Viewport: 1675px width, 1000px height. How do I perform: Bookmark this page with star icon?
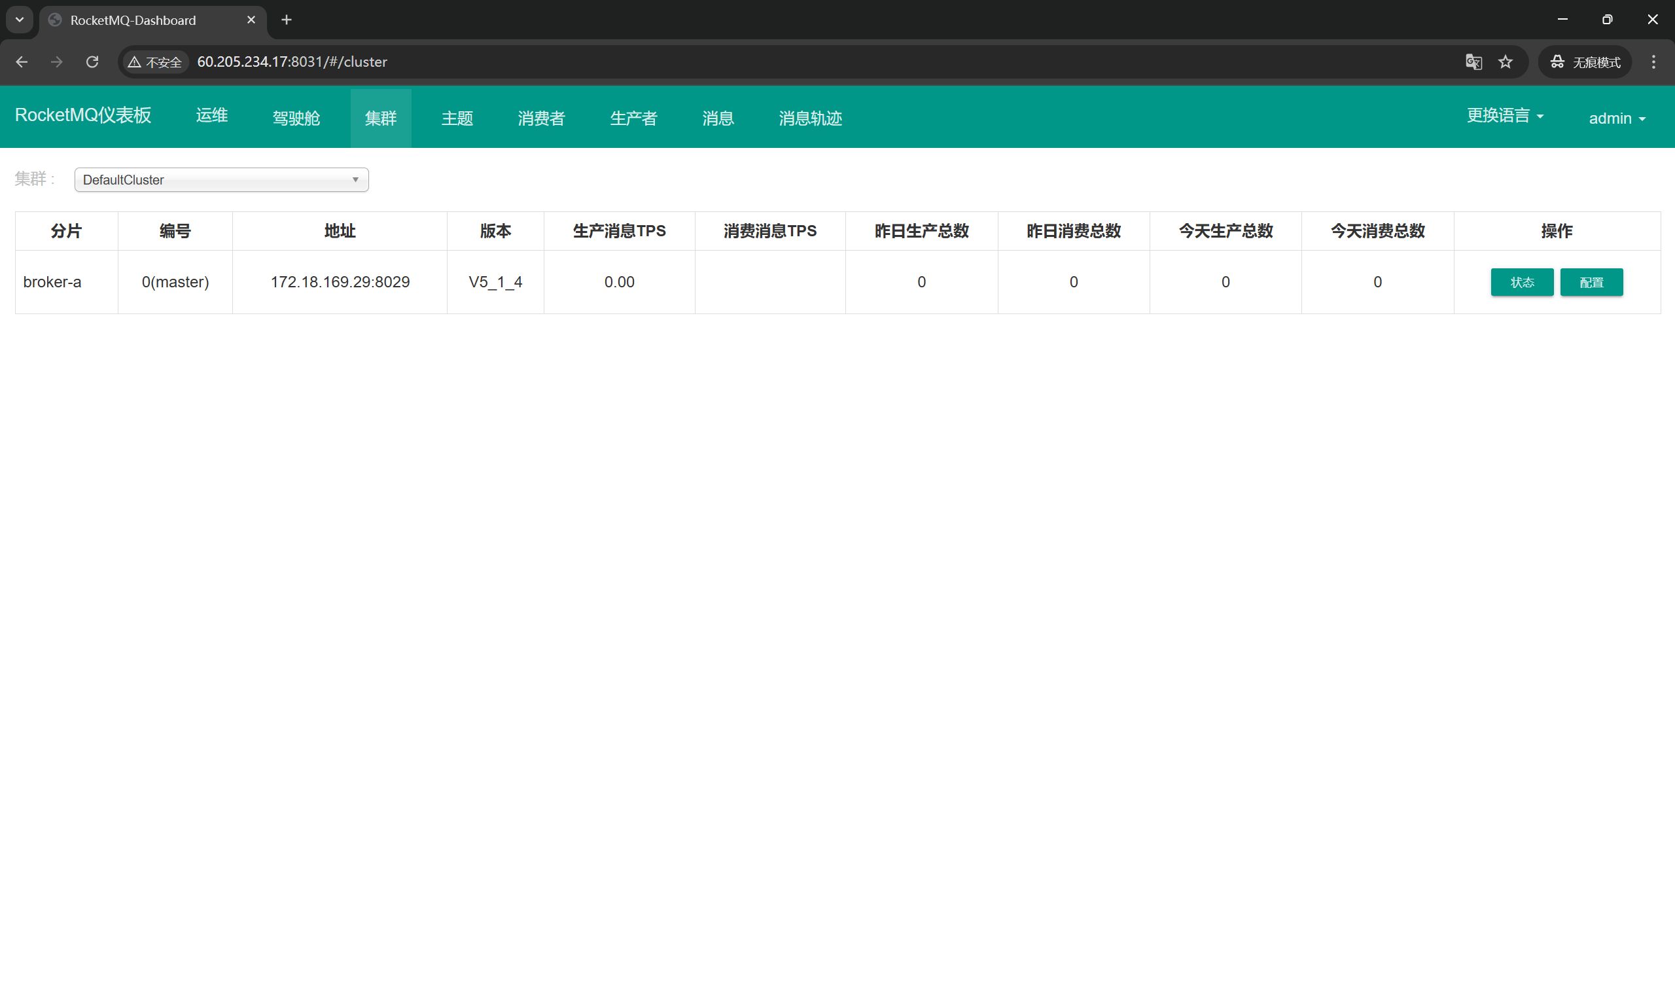(x=1506, y=62)
